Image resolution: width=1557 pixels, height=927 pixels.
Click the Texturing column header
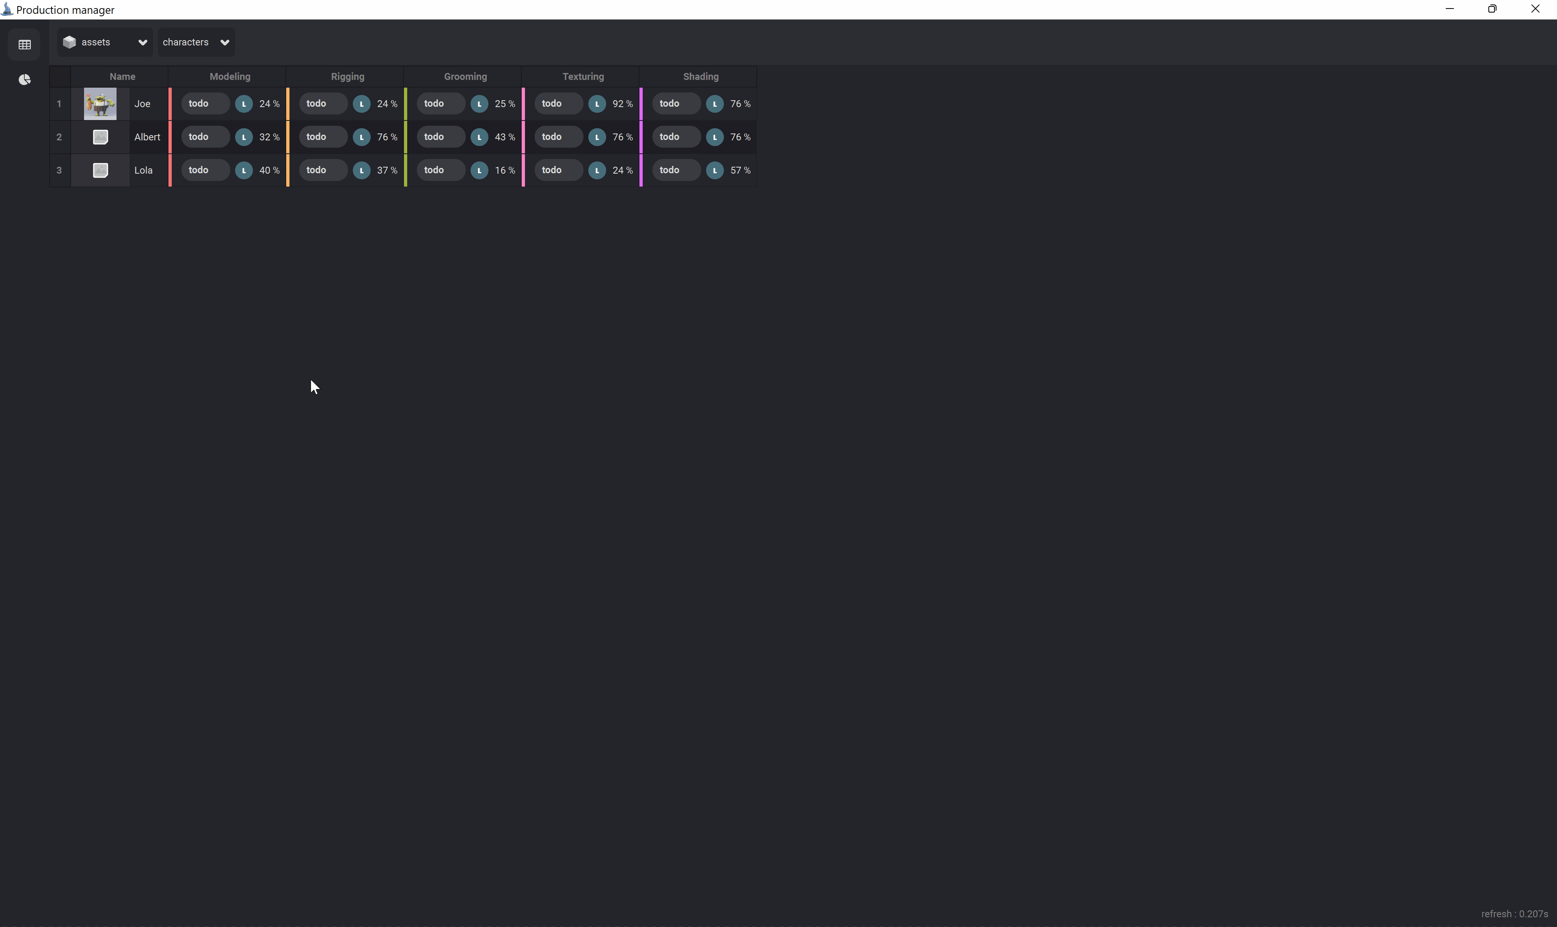[583, 76]
